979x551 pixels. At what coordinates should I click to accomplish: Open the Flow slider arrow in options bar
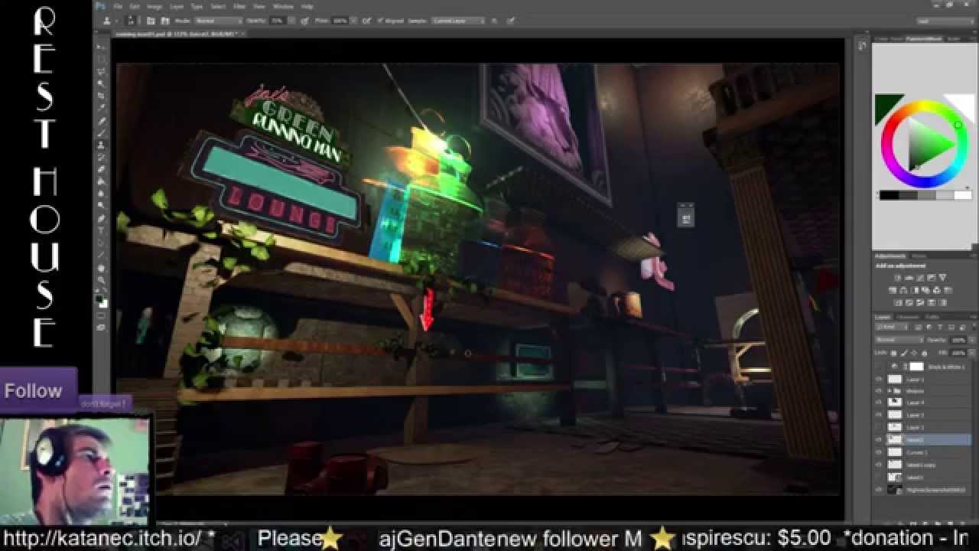point(353,21)
